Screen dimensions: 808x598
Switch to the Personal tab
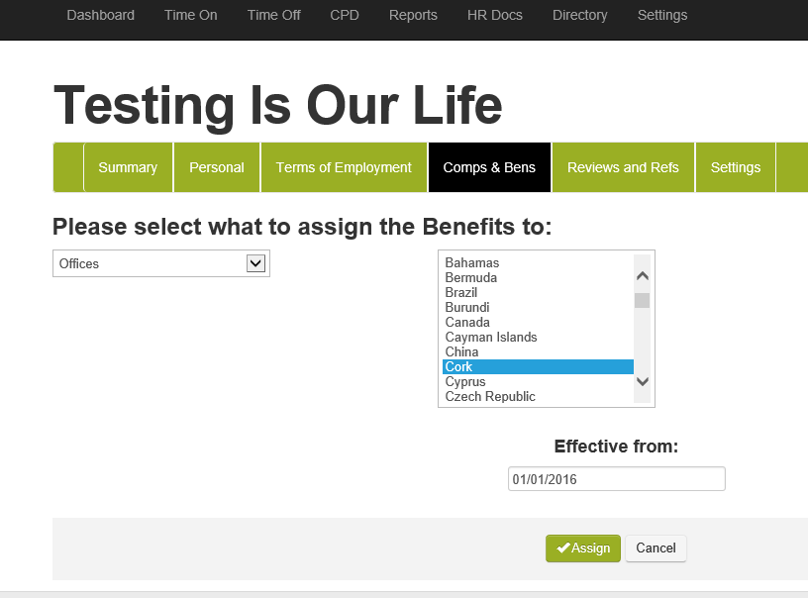pos(217,167)
